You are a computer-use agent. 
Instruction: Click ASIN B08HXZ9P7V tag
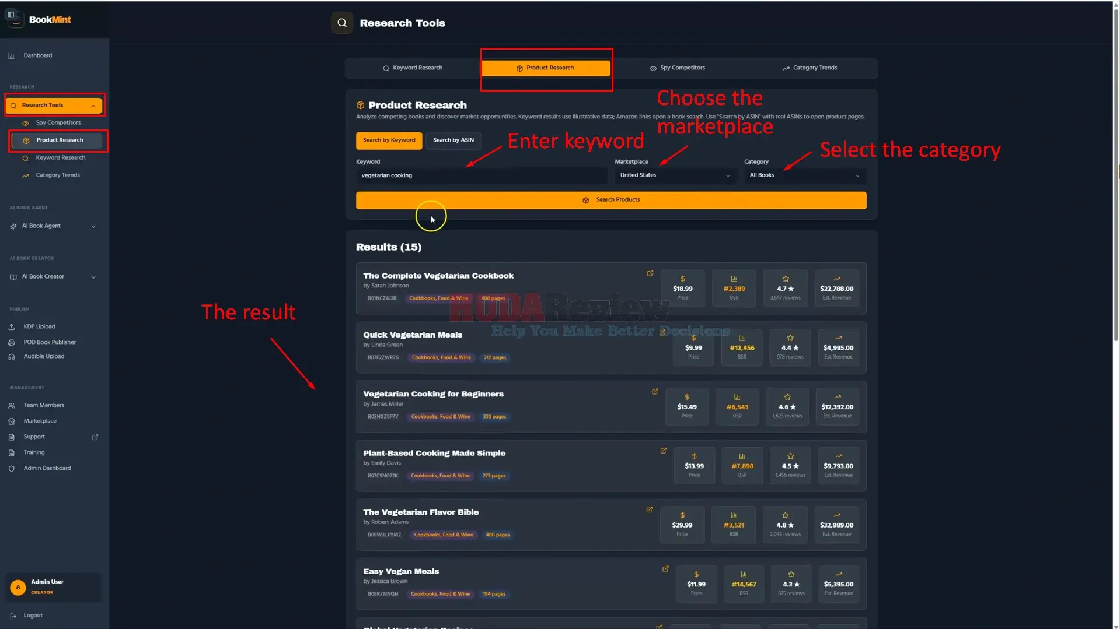[383, 417]
